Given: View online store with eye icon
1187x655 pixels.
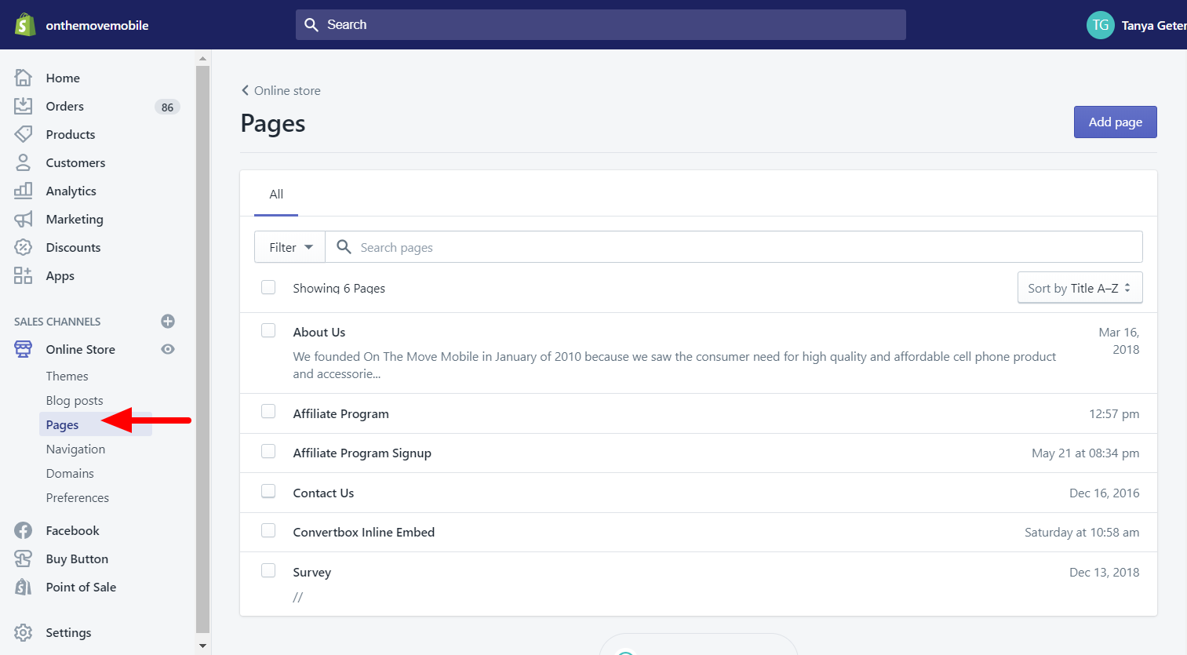Looking at the screenshot, I should (x=168, y=349).
